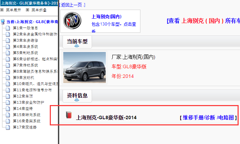The image size is (240, 144).
Task: Click the red book icon beside 上海别克-GL8豪华版-2014
Action: (x=69, y=115)
